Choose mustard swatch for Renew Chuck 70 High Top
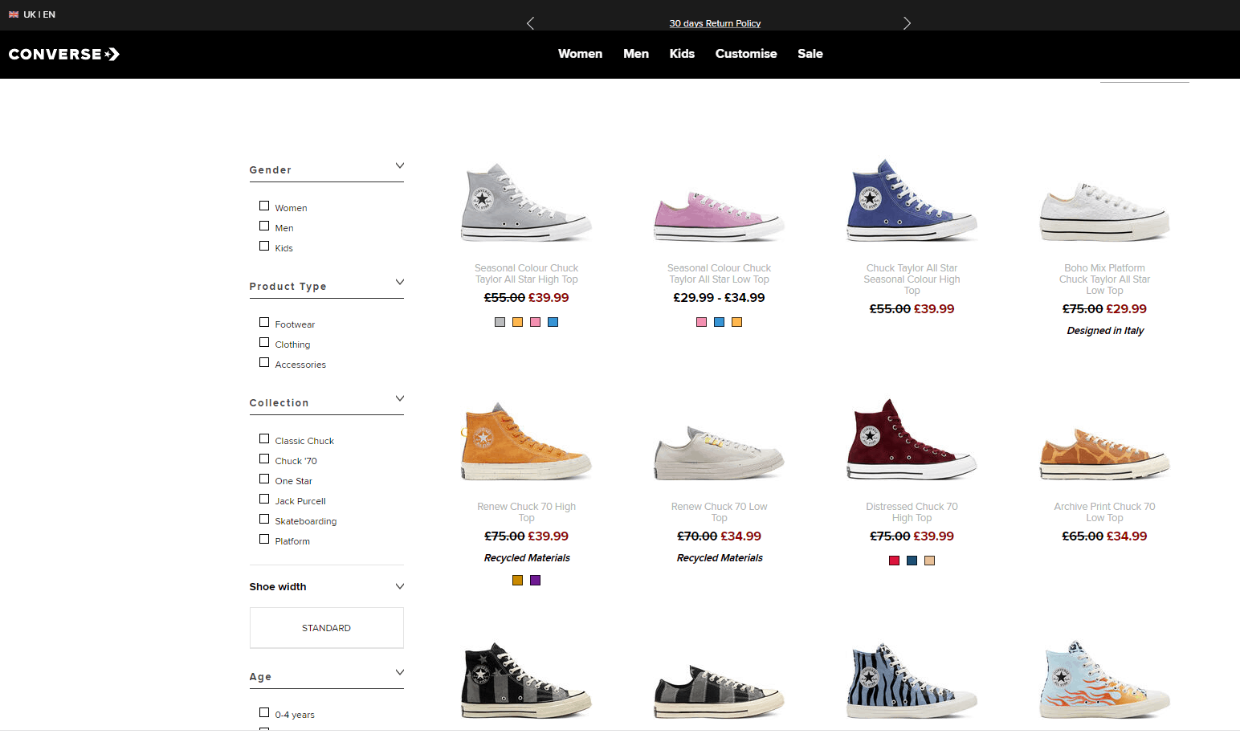The image size is (1240, 734). (517, 581)
